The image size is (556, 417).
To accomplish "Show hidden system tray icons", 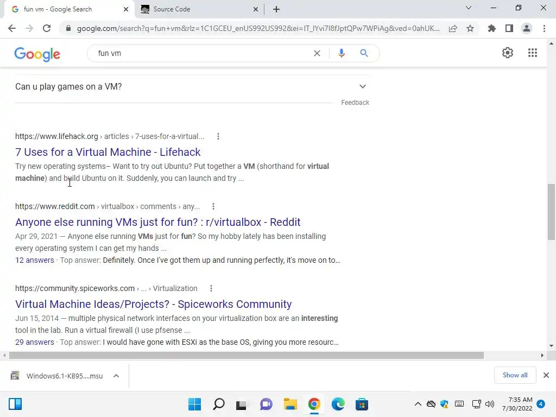I will (418, 404).
